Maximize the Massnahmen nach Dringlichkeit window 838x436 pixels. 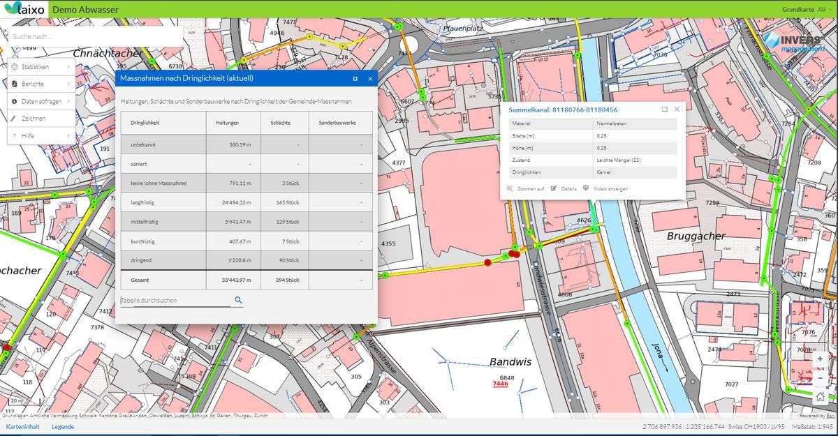point(355,79)
